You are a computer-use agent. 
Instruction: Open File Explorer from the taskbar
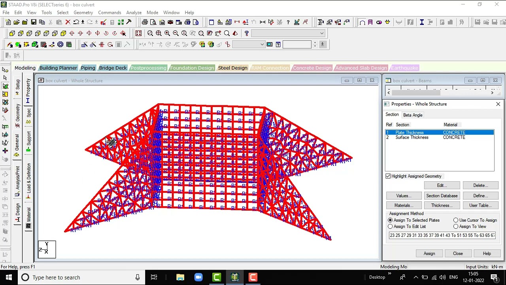pos(180,277)
